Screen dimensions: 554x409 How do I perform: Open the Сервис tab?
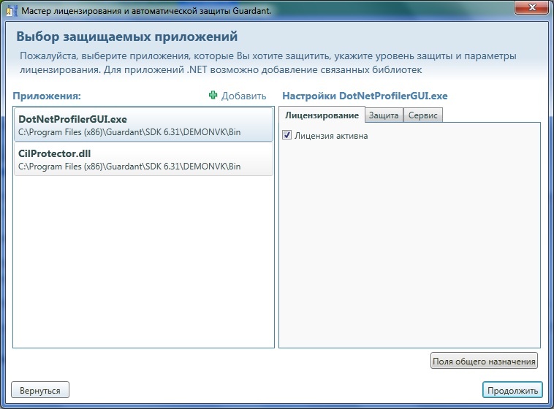coord(423,115)
